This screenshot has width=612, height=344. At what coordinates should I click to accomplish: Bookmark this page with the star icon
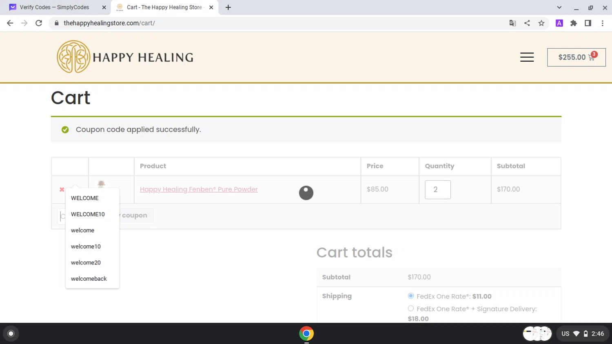point(541,23)
